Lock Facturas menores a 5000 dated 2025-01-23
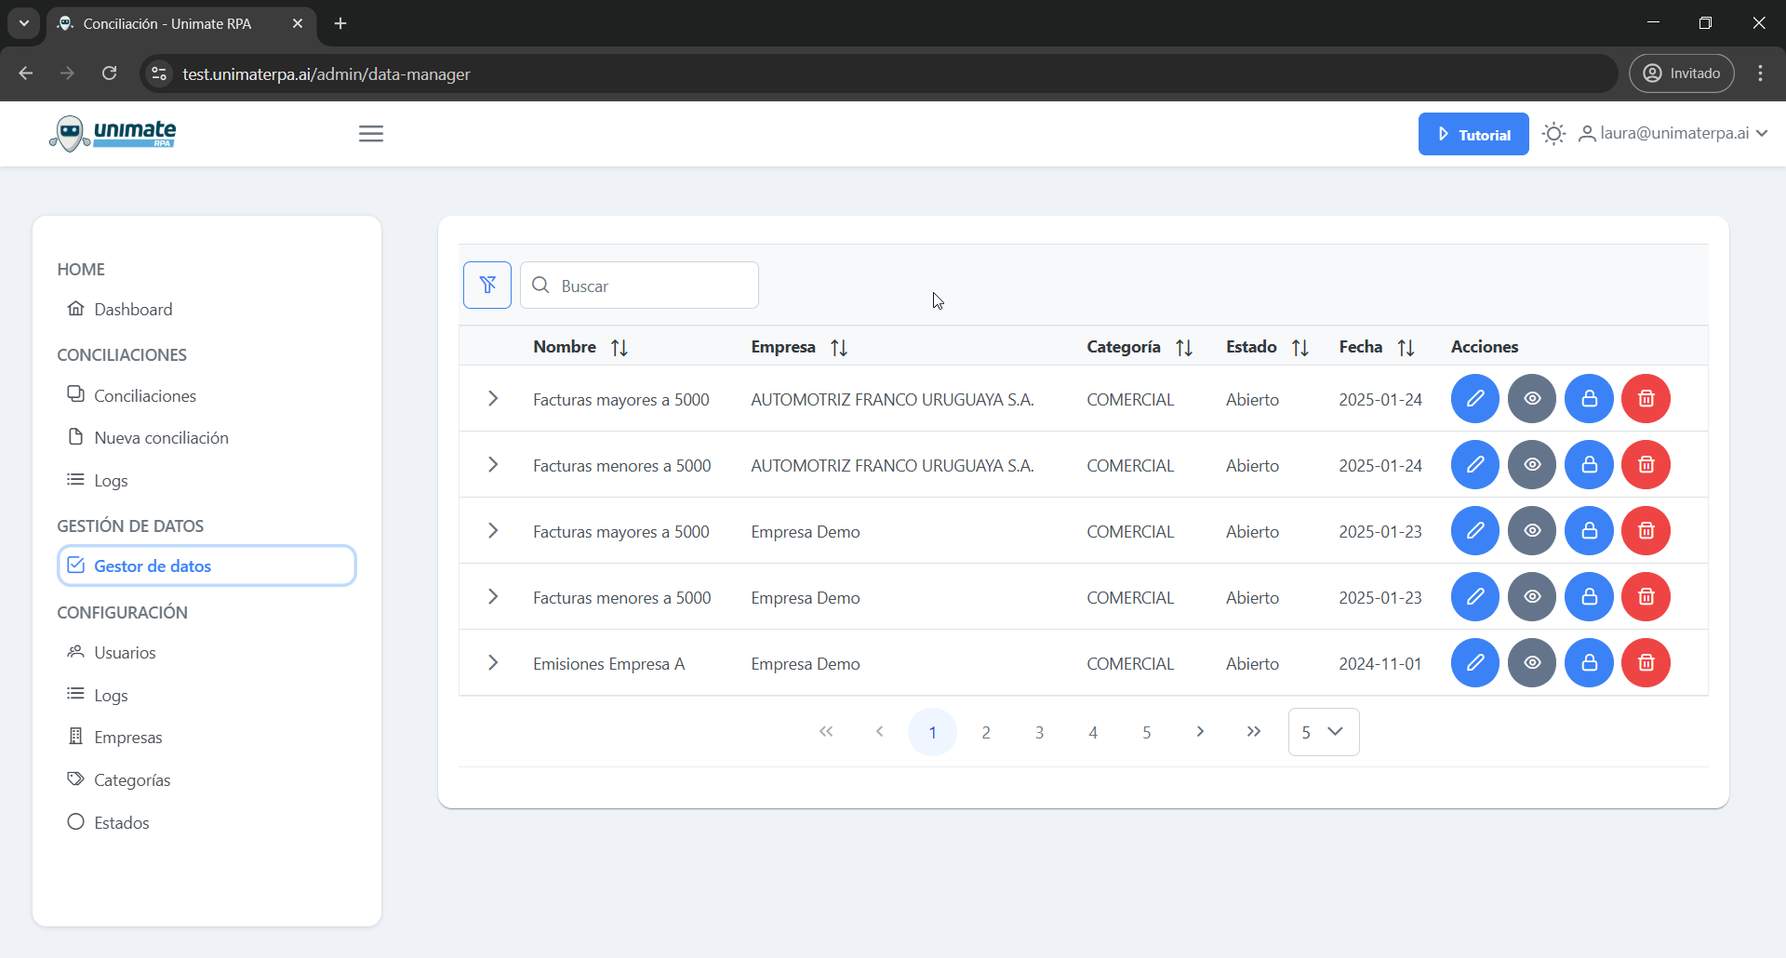This screenshot has height=958, width=1786. pyautogui.click(x=1589, y=597)
